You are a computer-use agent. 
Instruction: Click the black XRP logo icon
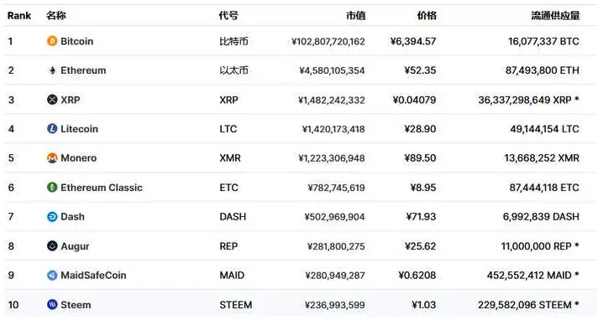coord(52,100)
